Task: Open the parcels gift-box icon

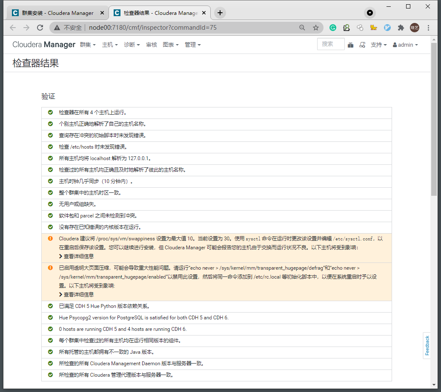Action: 350,45
